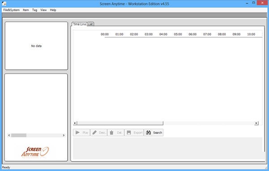
Task: Click the timeline horizontal scrollbar thumb
Action: point(120,123)
